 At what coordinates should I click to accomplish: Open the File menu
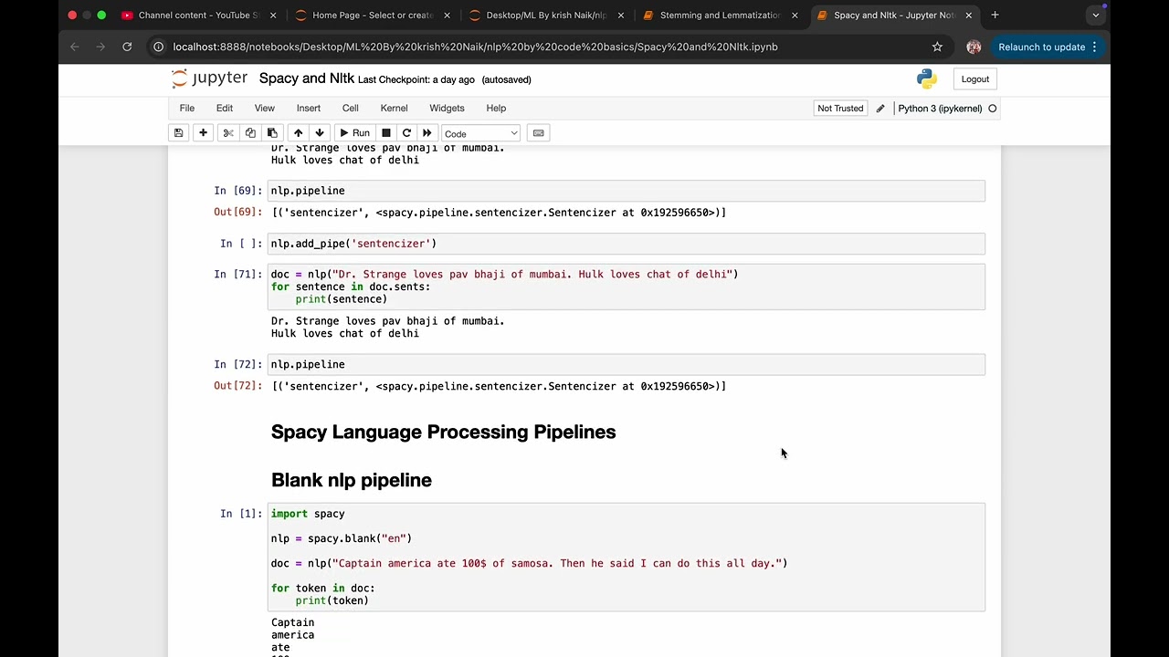coord(187,108)
